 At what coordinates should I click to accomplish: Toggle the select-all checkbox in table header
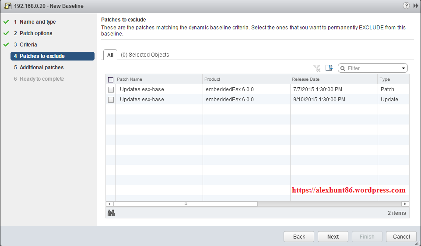pos(111,79)
